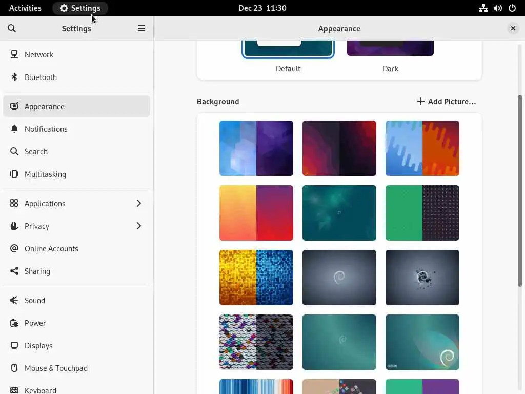
Task: Open the Sharing settings panel
Action: pyautogui.click(x=77, y=271)
